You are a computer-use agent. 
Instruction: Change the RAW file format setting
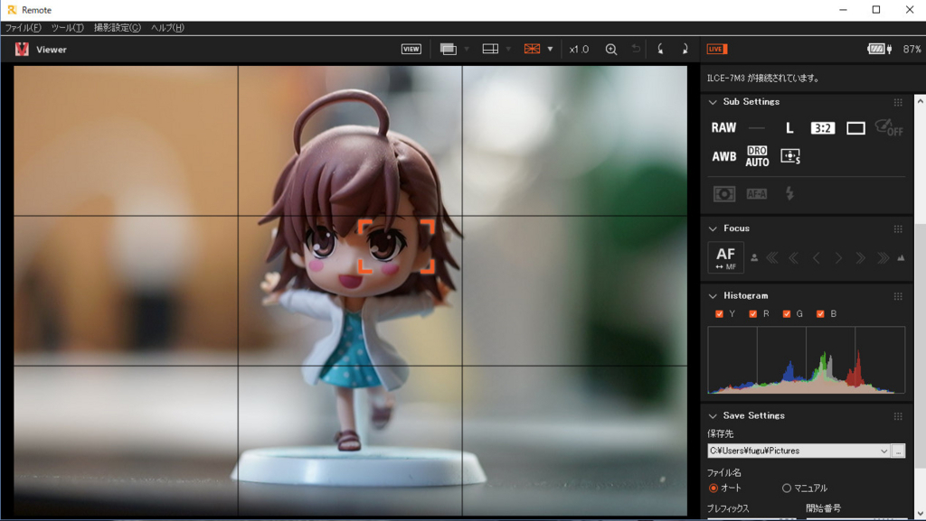click(x=723, y=127)
